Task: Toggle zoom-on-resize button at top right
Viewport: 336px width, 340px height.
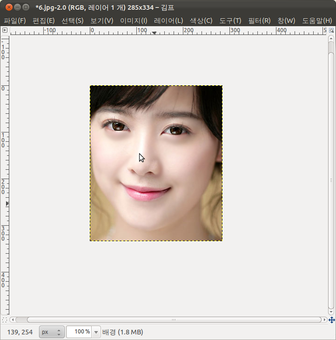Action: (331, 30)
